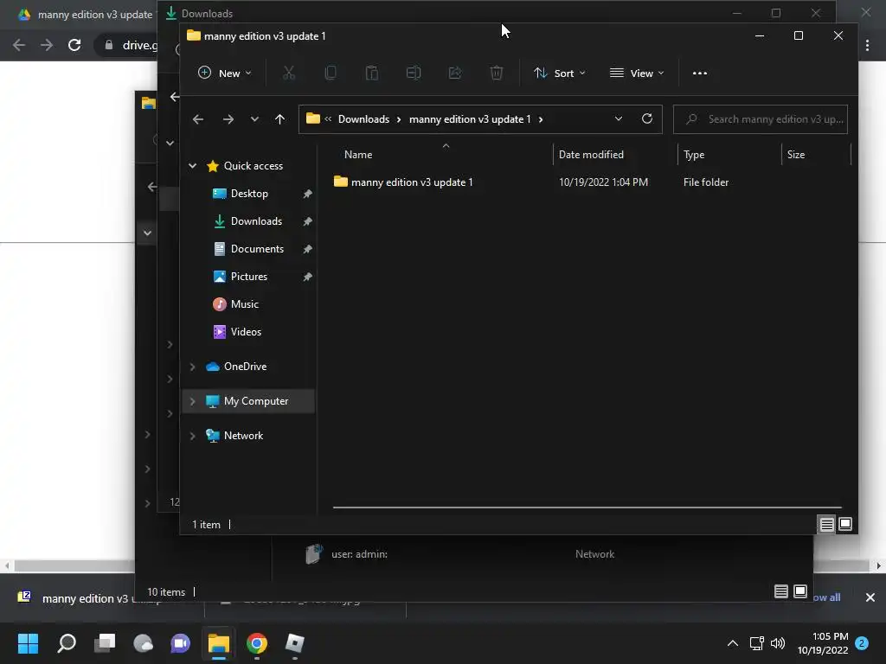Open the notification center badge
The image size is (886, 664).
(862, 643)
